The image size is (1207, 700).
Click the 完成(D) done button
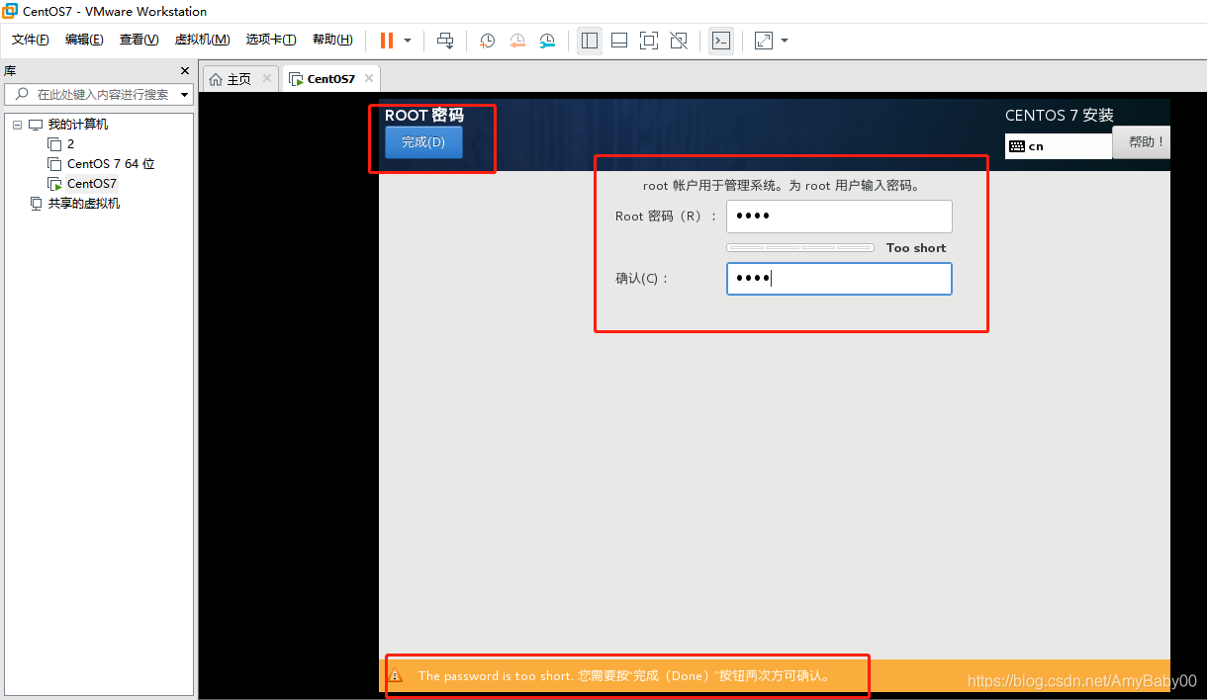point(423,142)
